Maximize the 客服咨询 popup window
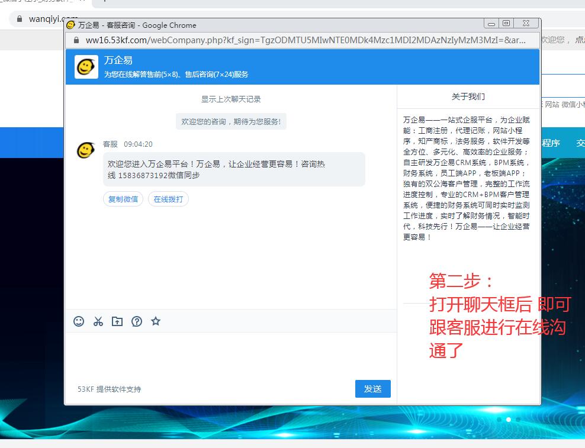This screenshot has width=585, height=448. pyautogui.click(x=506, y=23)
